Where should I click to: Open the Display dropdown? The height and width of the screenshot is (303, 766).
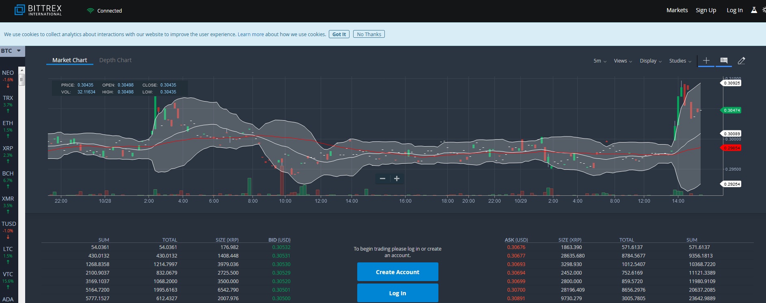651,61
